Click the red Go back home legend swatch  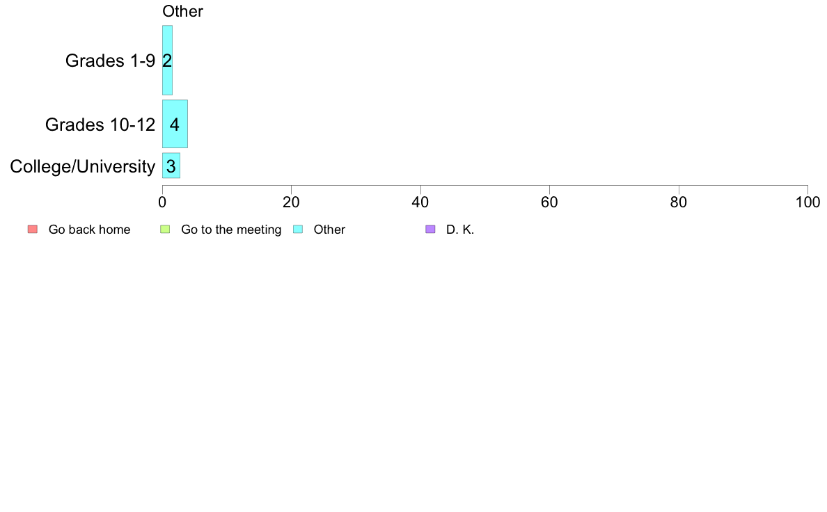click(33, 230)
